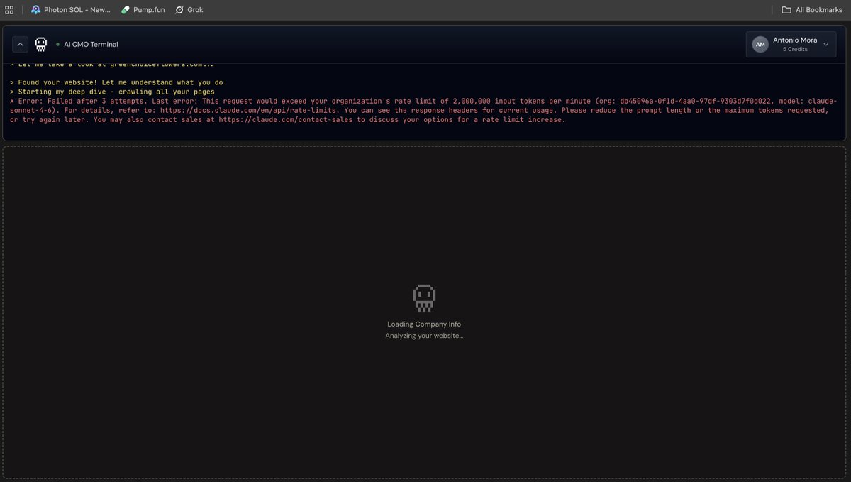The height and width of the screenshot is (482, 851).
Task: Click the skull logo in the terminal header
Action: pos(41,44)
